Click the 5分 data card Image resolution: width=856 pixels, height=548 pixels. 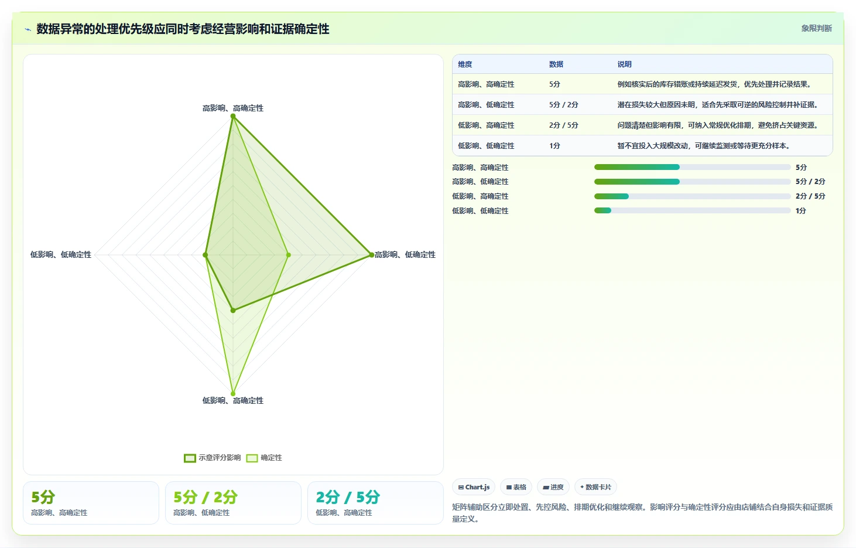click(x=91, y=503)
